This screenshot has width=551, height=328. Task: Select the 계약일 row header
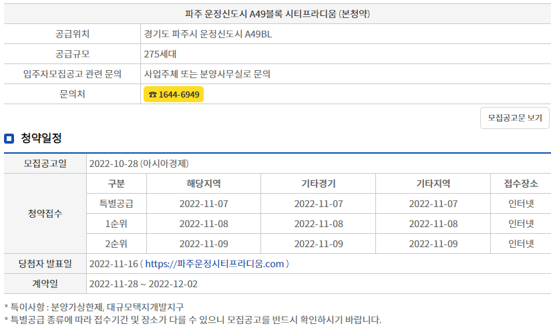[45, 284]
